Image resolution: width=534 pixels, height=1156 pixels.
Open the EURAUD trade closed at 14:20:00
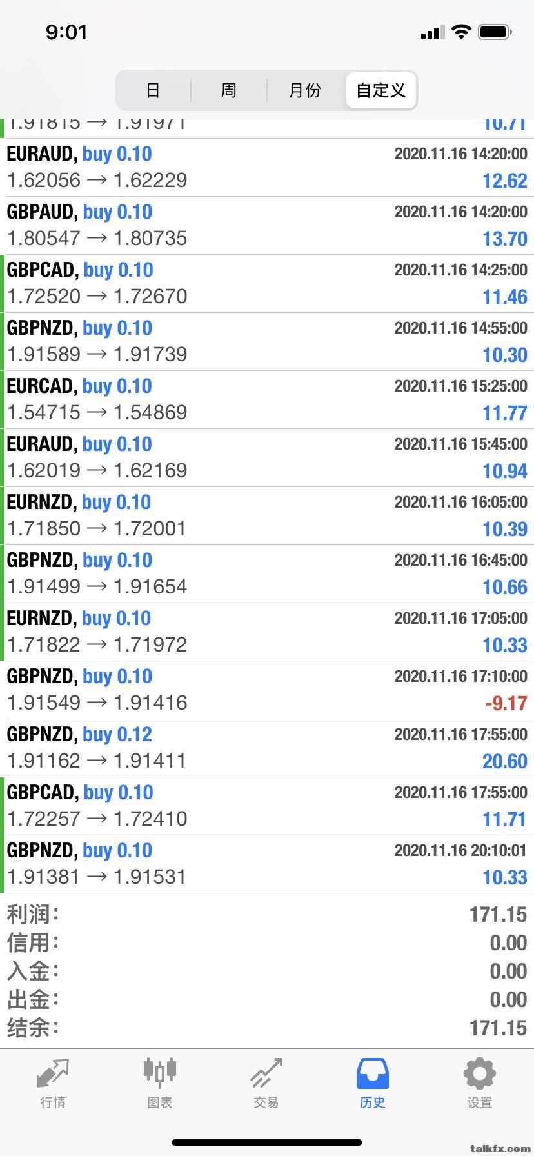tap(267, 167)
